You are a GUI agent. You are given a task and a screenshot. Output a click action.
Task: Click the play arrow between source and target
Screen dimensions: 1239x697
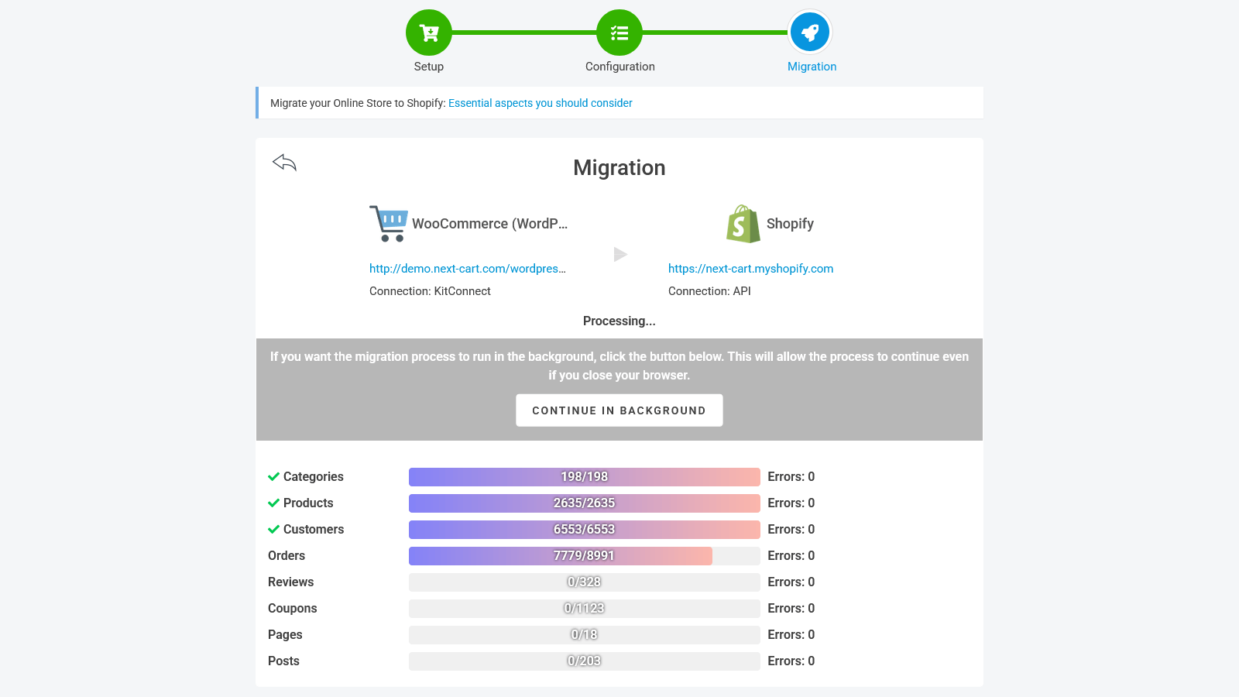click(620, 254)
